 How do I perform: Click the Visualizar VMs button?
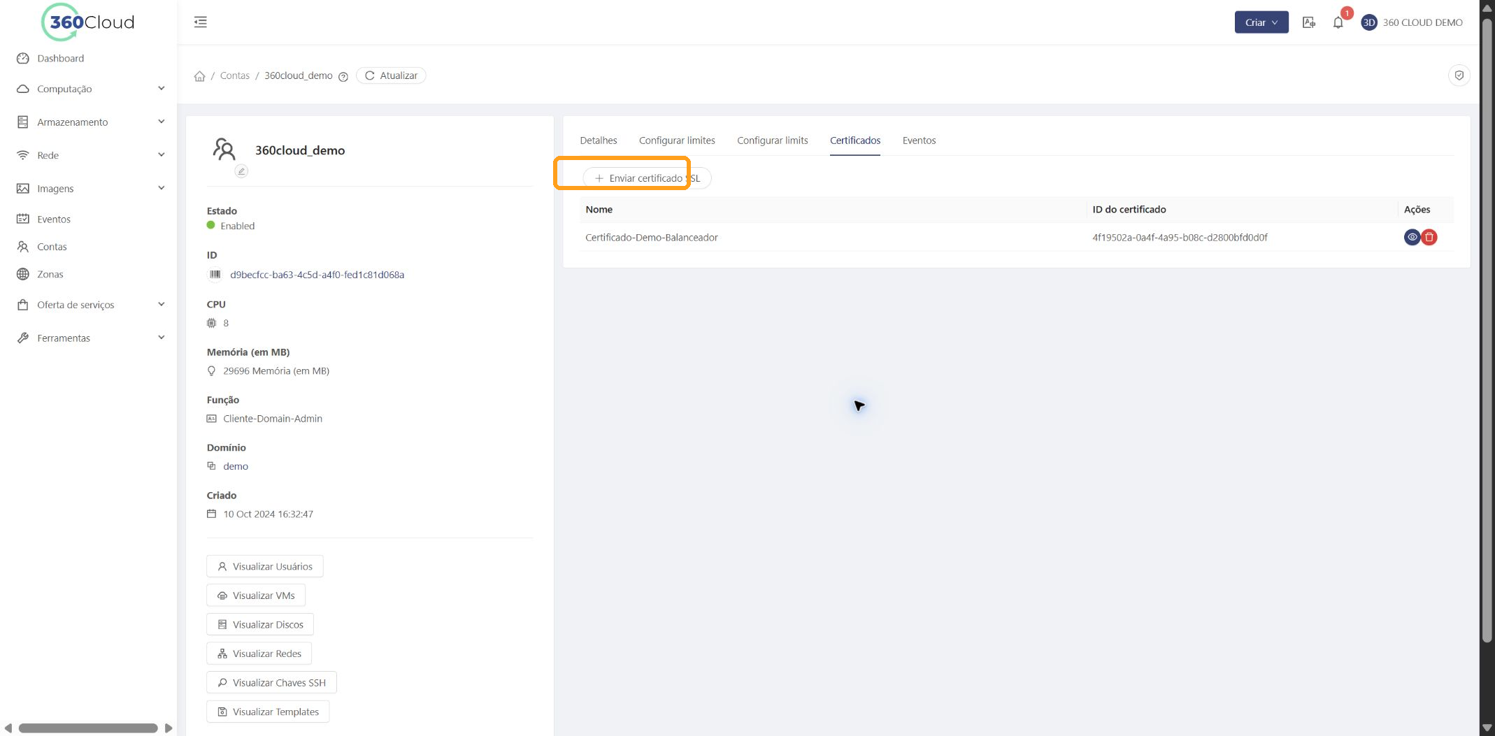click(256, 596)
